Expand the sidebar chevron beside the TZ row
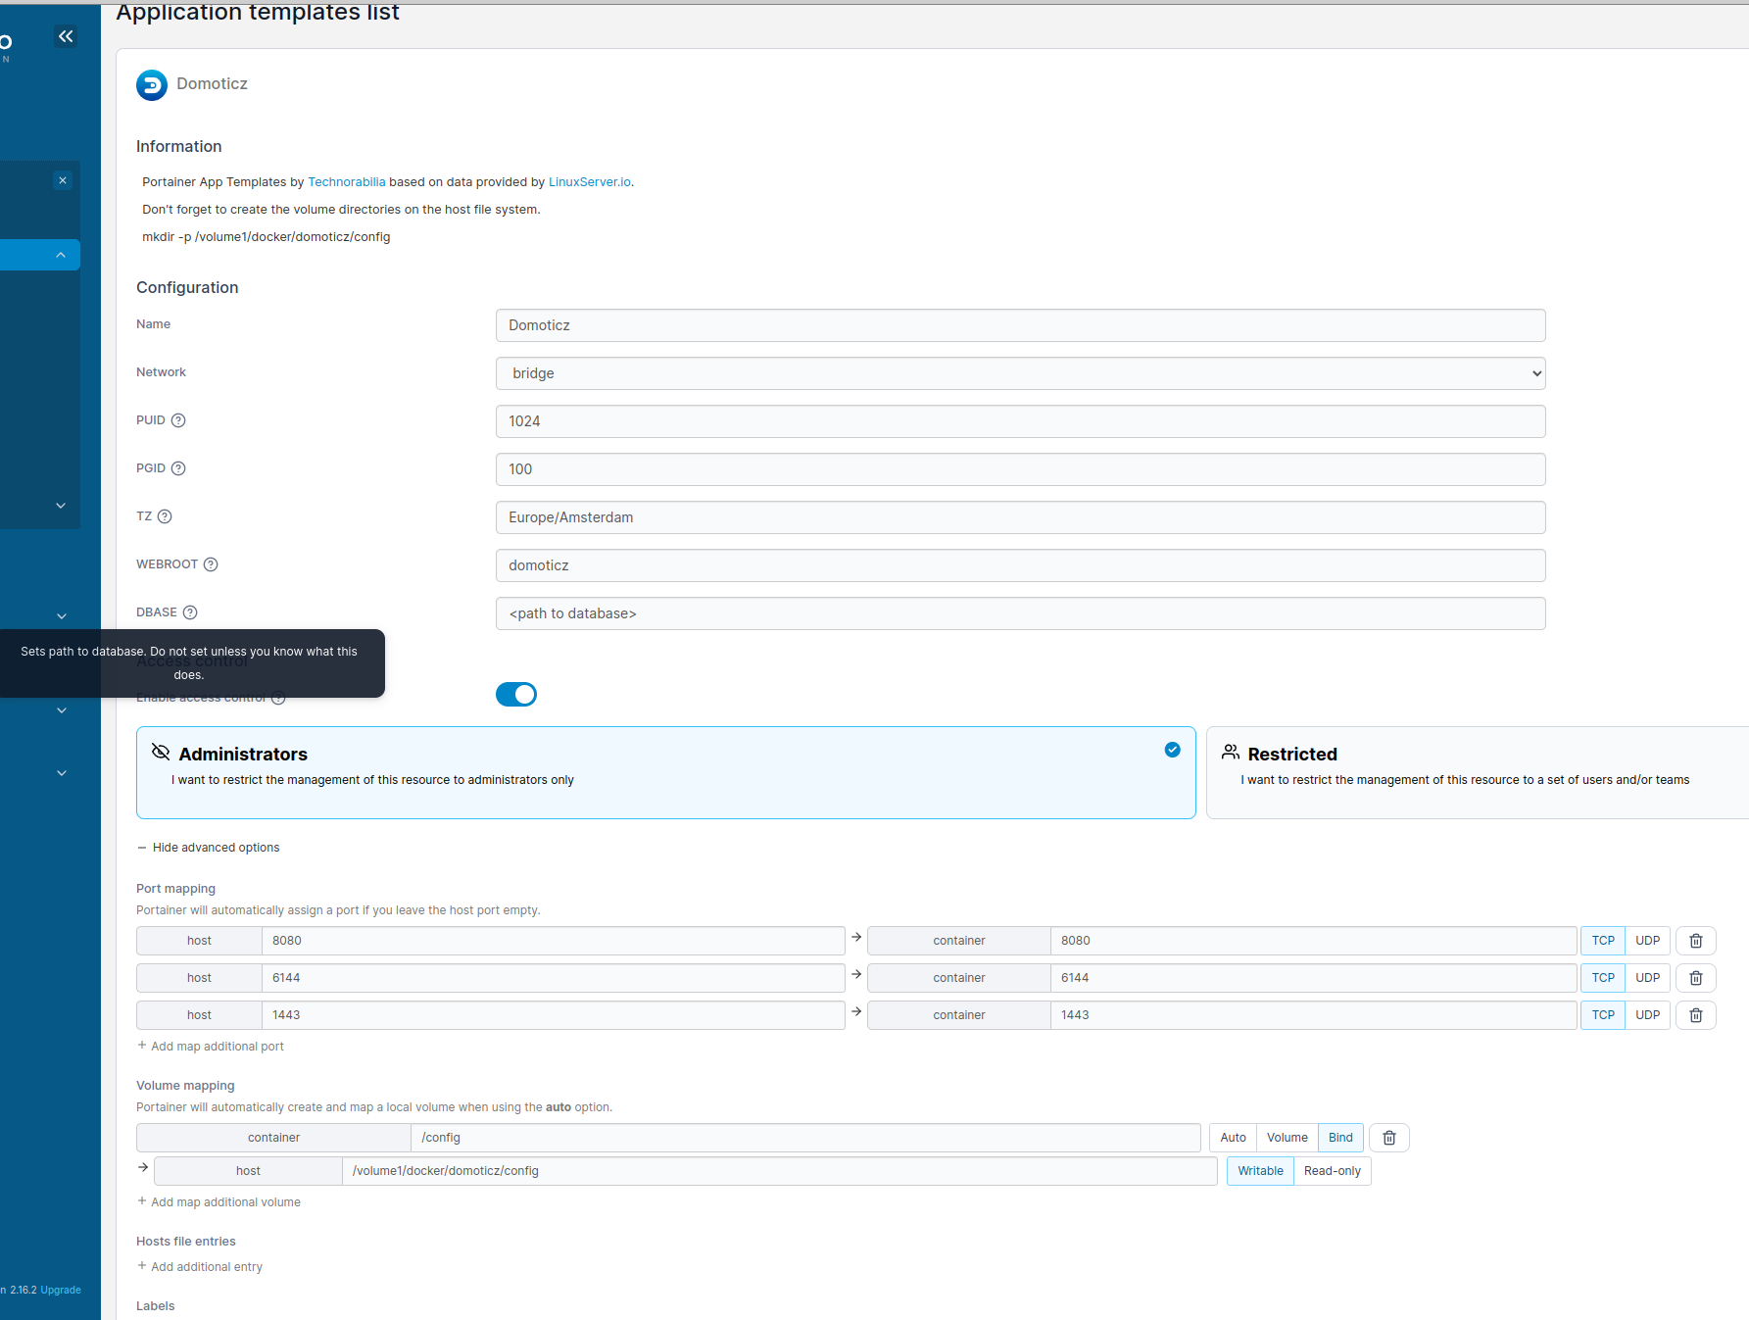 click(x=61, y=506)
